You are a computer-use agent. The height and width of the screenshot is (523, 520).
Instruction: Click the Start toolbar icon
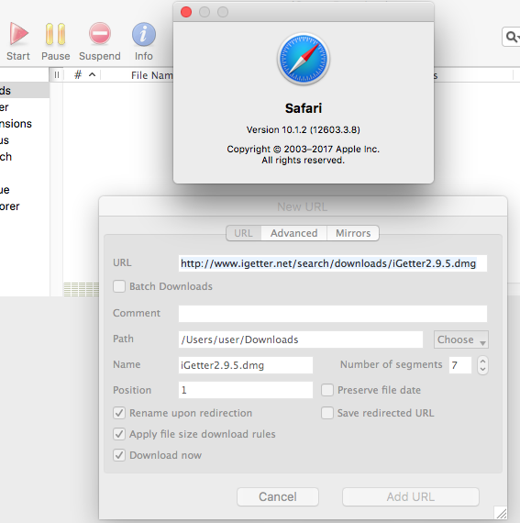tap(18, 34)
